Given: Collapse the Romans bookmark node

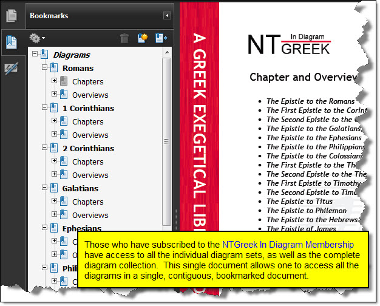Looking at the screenshot, I should [44, 68].
